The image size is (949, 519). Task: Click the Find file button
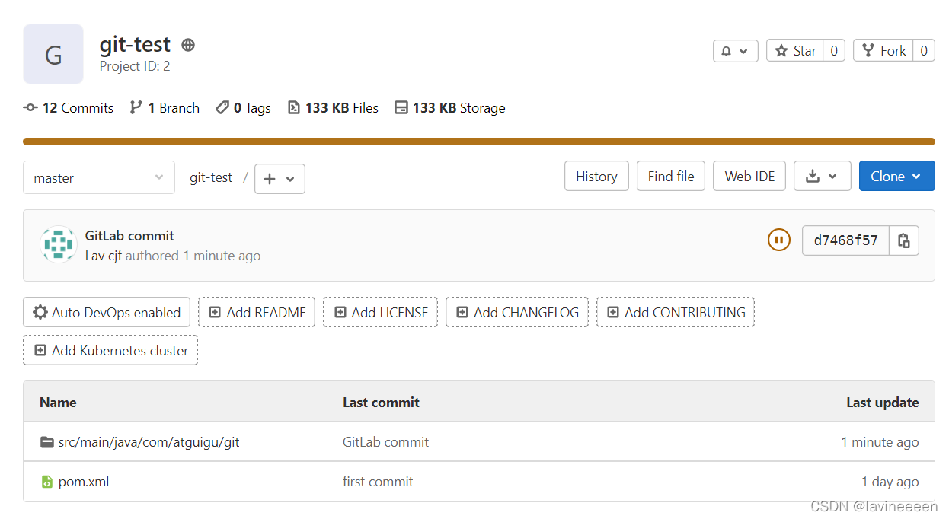(x=671, y=177)
